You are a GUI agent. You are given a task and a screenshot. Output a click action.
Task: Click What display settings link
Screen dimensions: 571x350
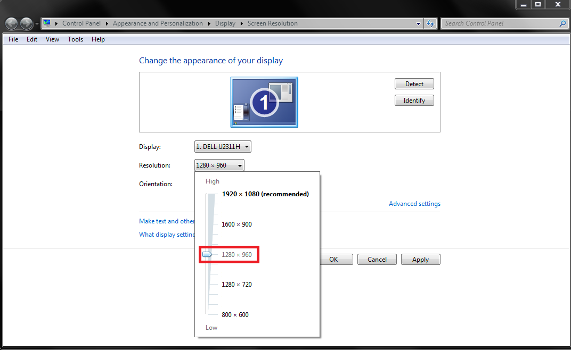pos(167,235)
